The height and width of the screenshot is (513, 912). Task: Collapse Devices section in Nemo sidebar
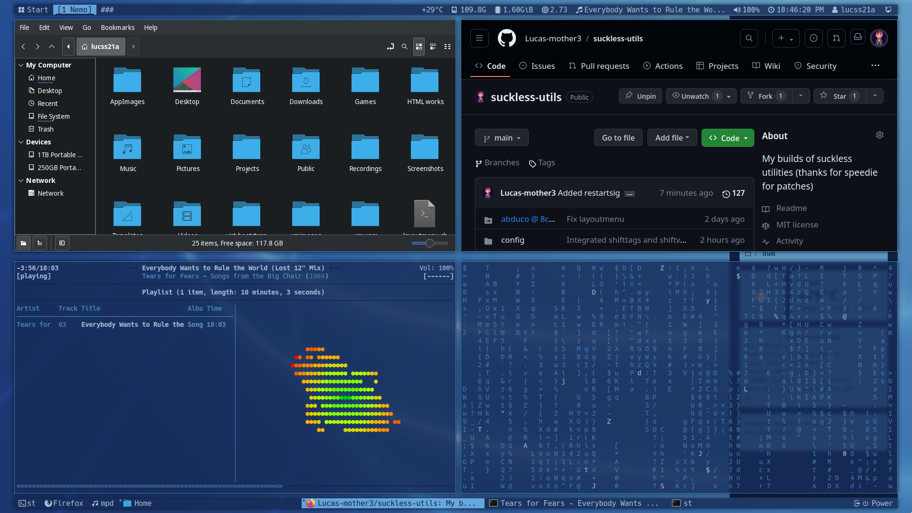click(21, 142)
